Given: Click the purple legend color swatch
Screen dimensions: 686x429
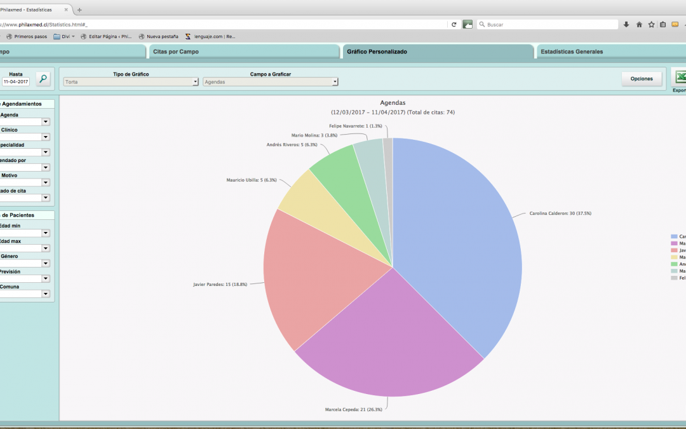Looking at the screenshot, I should pos(674,243).
